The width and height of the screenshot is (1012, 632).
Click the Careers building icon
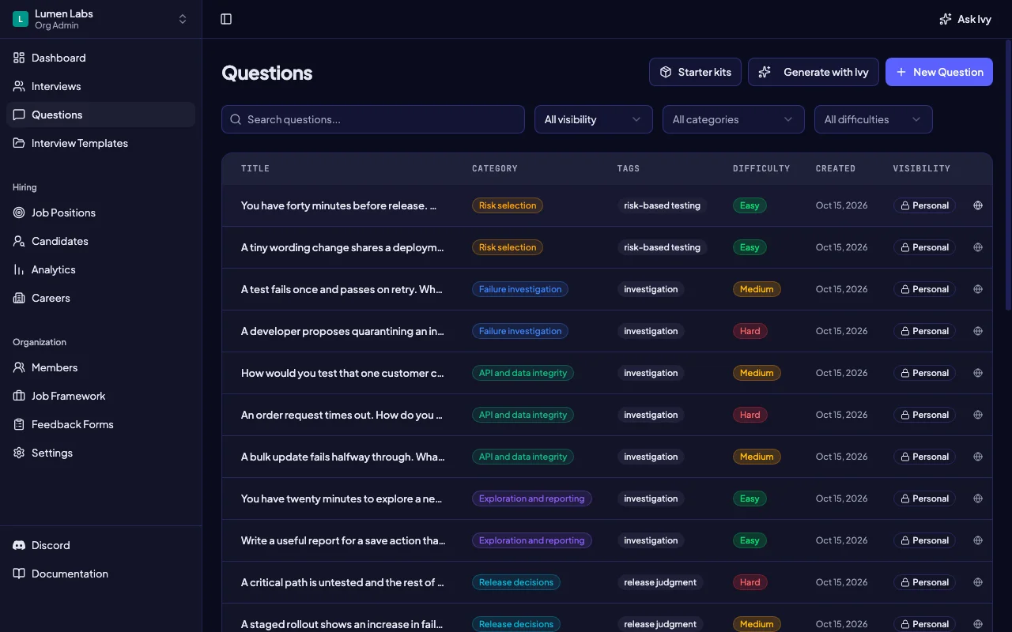[x=19, y=298]
